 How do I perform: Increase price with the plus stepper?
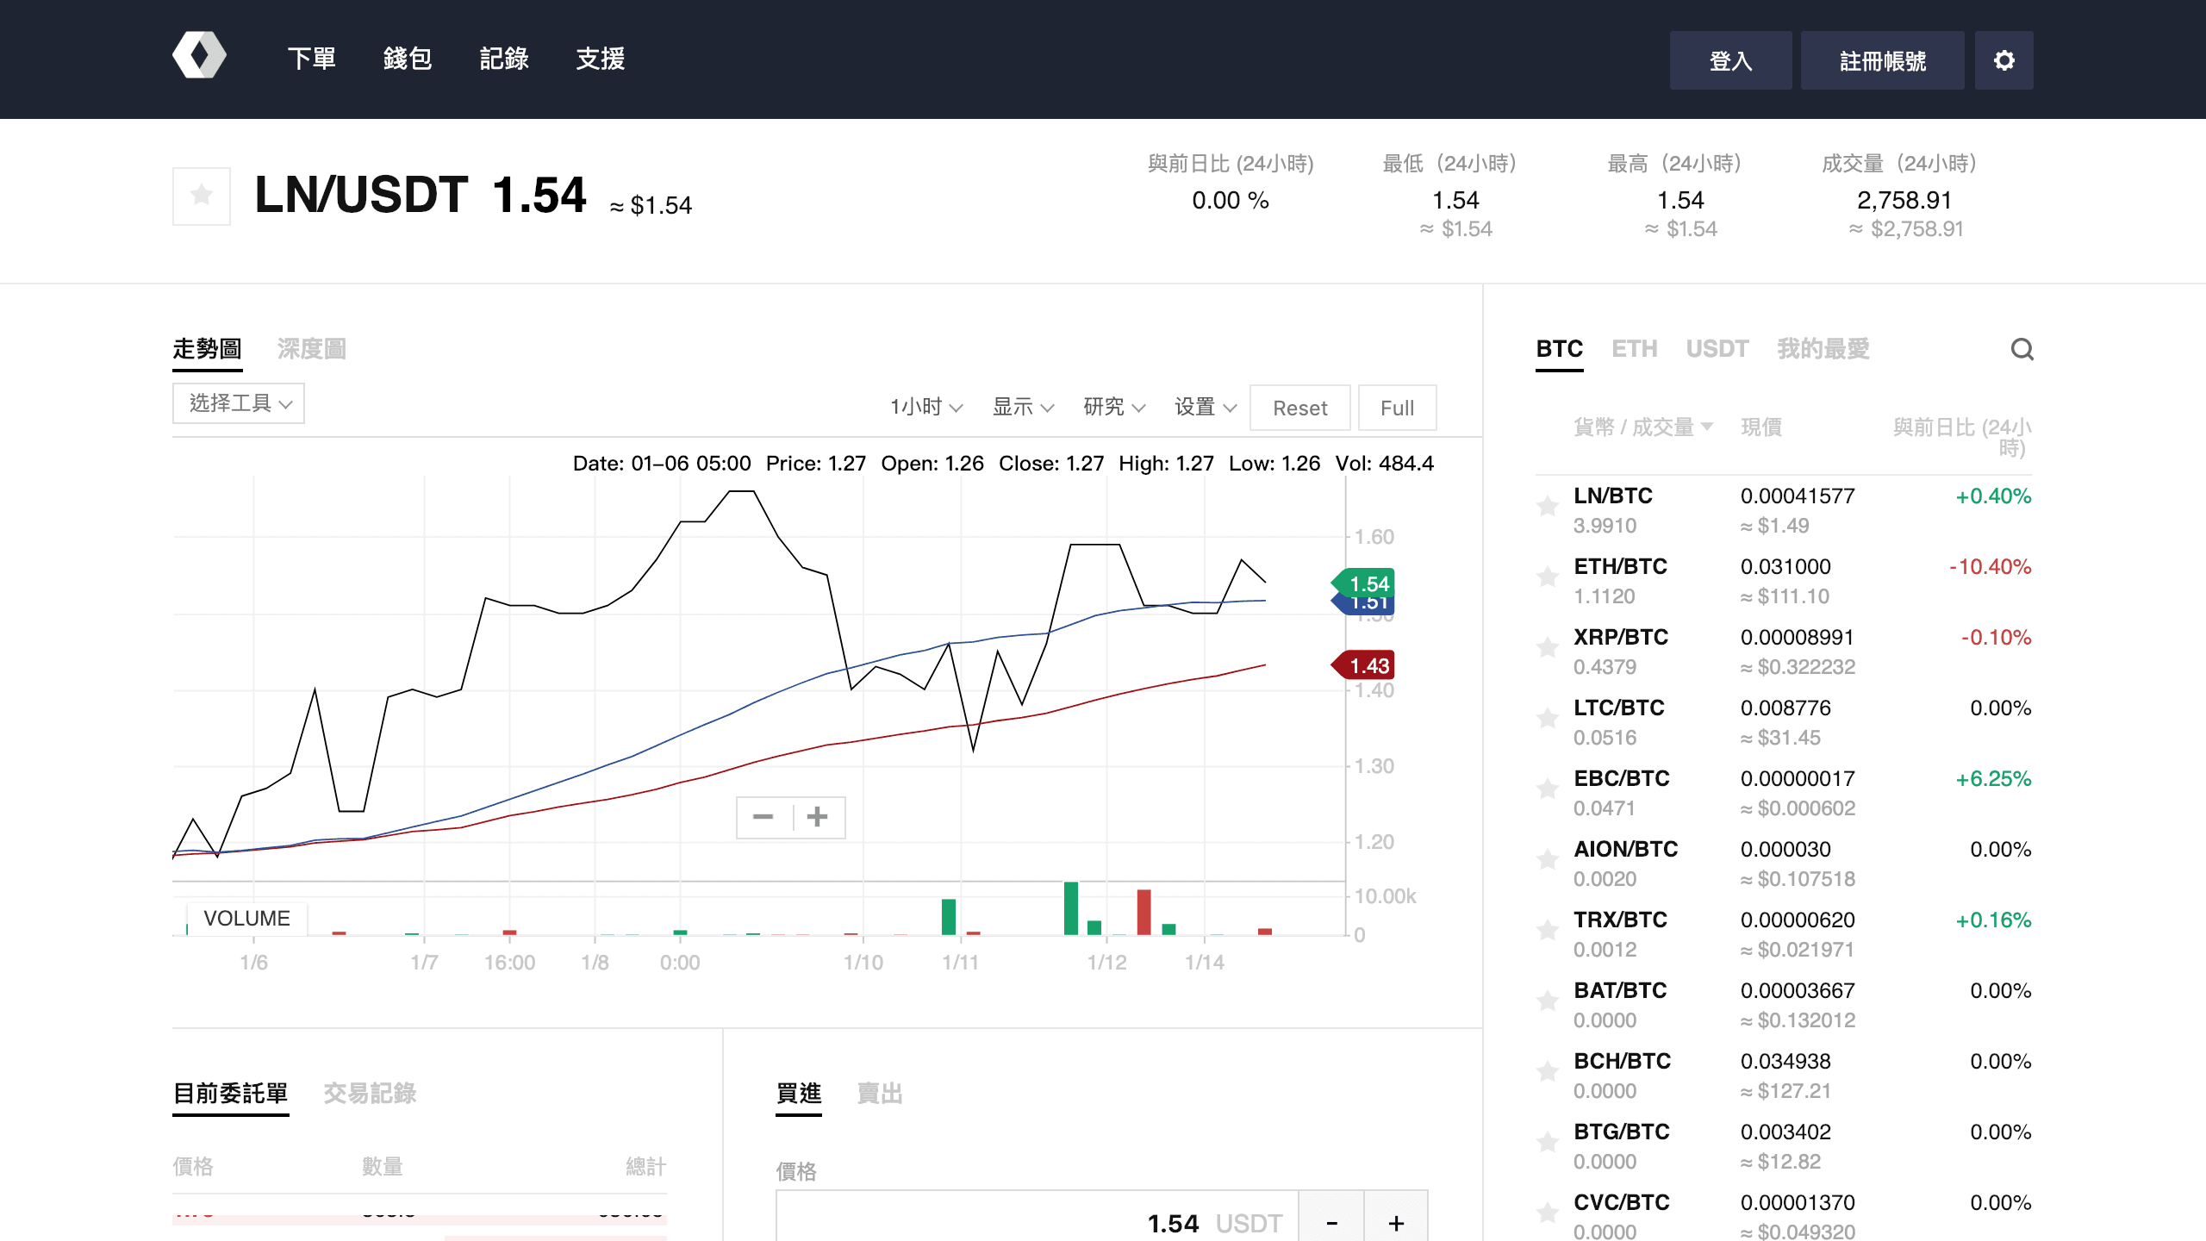1396,1222
